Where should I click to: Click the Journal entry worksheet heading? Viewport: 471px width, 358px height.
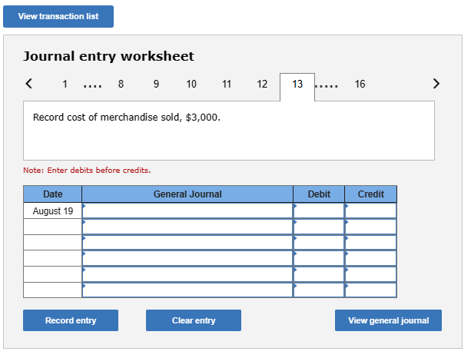[x=109, y=56]
